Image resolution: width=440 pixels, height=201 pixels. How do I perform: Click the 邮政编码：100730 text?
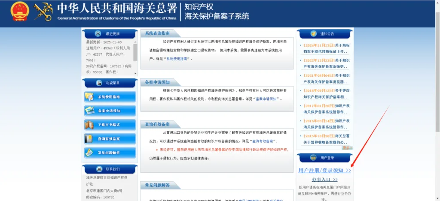tap(100, 198)
